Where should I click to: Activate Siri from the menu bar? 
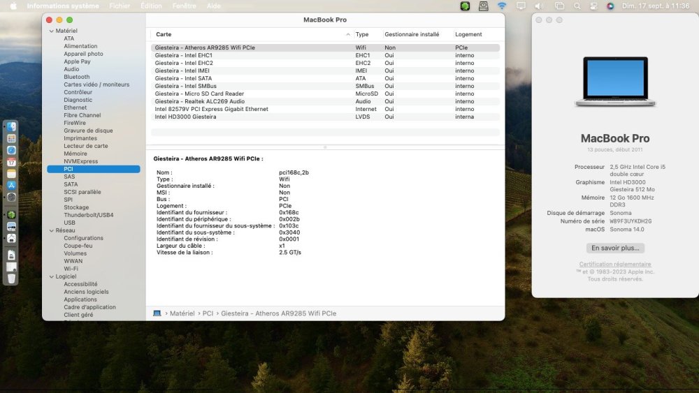[610, 6]
